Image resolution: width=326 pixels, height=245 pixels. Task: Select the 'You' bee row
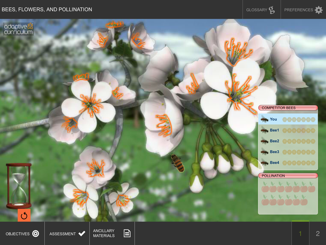point(288,119)
